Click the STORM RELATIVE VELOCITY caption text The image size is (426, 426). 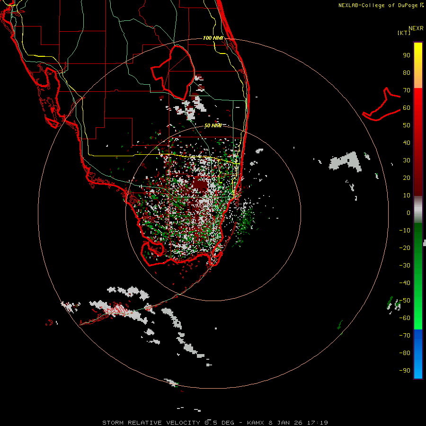point(151,423)
